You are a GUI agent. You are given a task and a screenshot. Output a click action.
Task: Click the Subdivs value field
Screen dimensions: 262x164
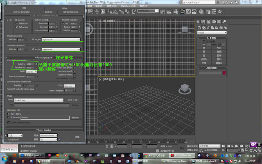click(x=30, y=64)
